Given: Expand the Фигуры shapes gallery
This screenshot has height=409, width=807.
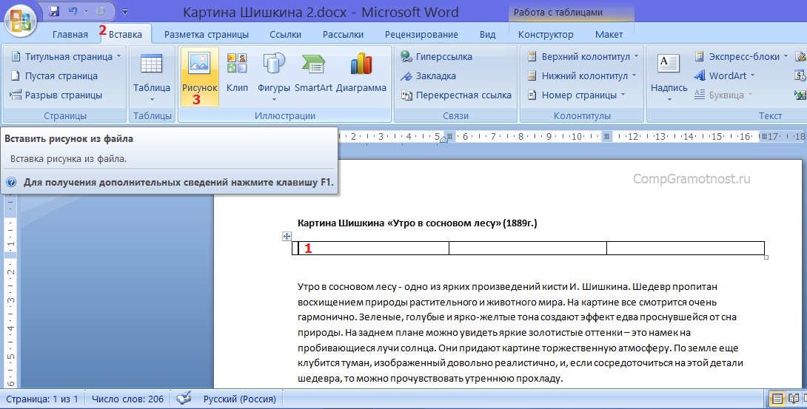Looking at the screenshot, I should point(274,77).
